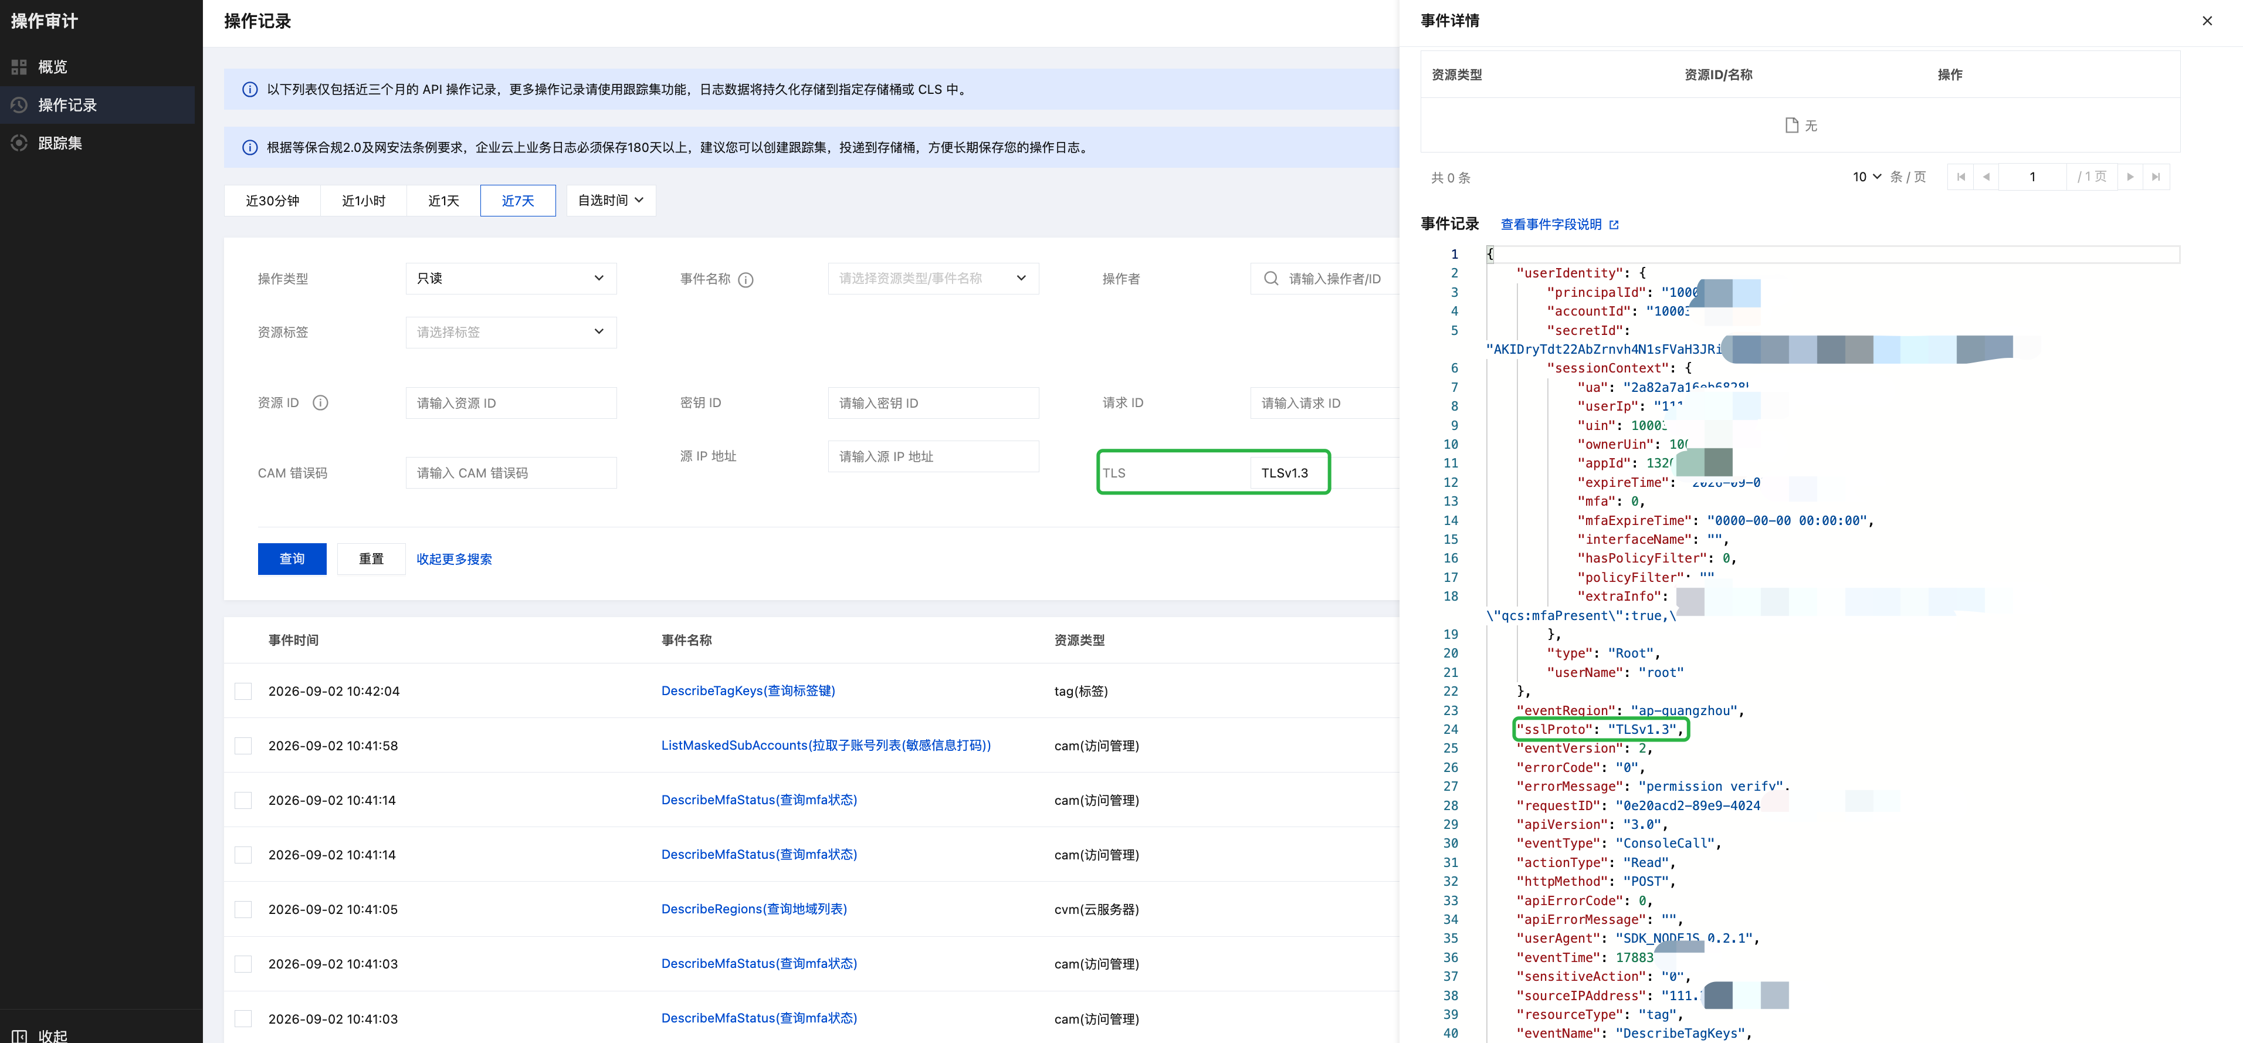Close the 事件详情 panel

[x=2207, y=21]
